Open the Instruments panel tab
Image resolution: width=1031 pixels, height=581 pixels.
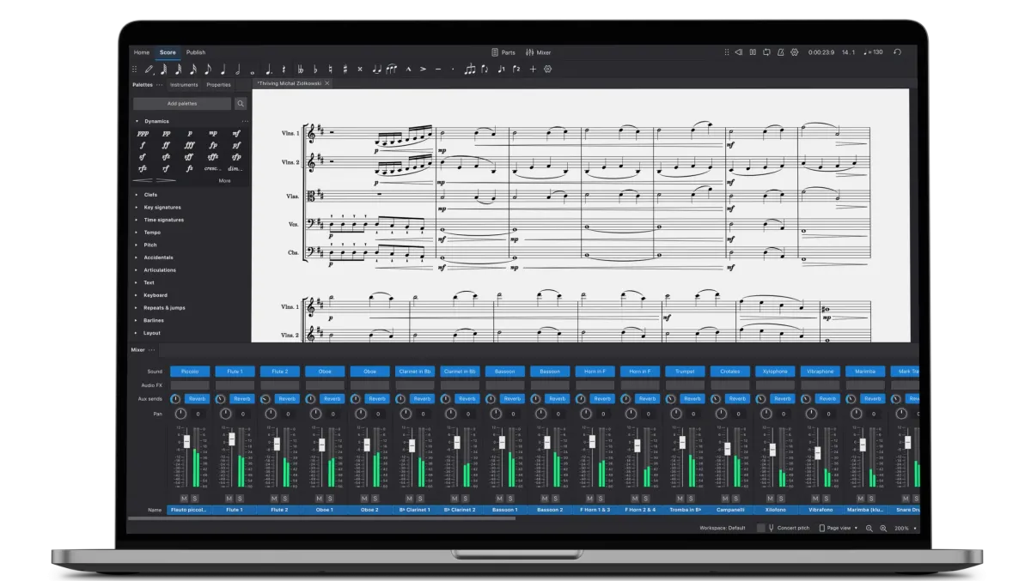tap(184, 85)
